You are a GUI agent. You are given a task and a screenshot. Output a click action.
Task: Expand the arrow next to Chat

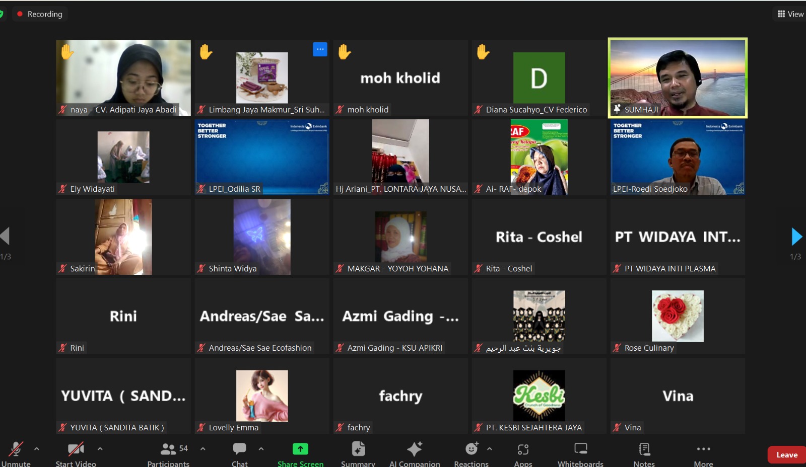click(261, 448)
